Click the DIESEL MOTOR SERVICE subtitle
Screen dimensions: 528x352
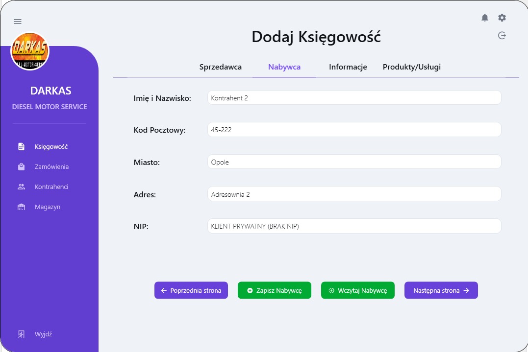click(50, 107)
